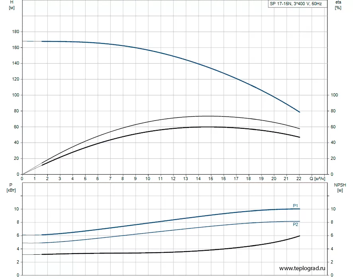
Task: Click the 20 tick on the eta axis
Action: click(334, 159)
